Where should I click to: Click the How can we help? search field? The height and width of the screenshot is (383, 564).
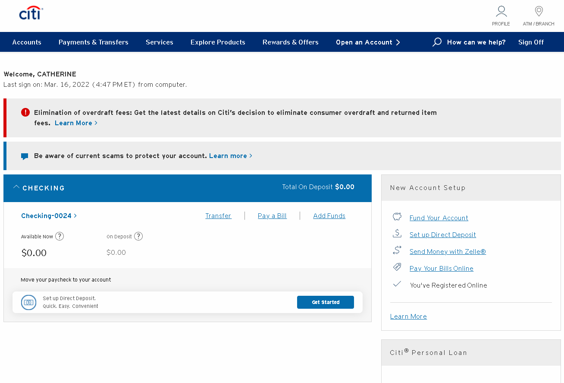pos(476,42)
